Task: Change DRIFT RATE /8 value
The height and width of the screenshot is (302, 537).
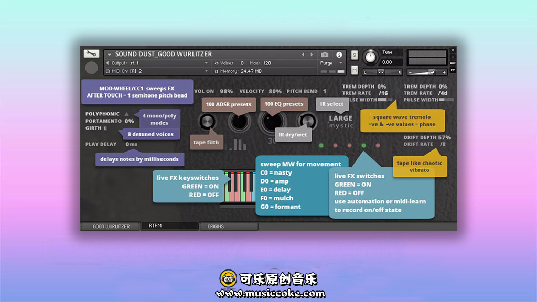Action: pyautogui.click(x=443, y=144)
